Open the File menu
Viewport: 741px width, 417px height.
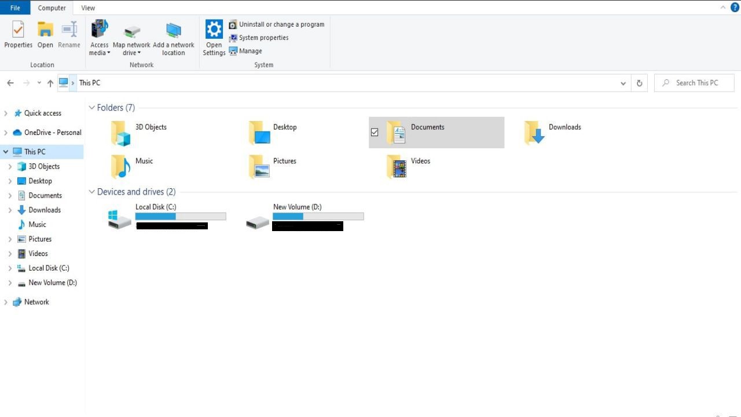coord(15,8)
